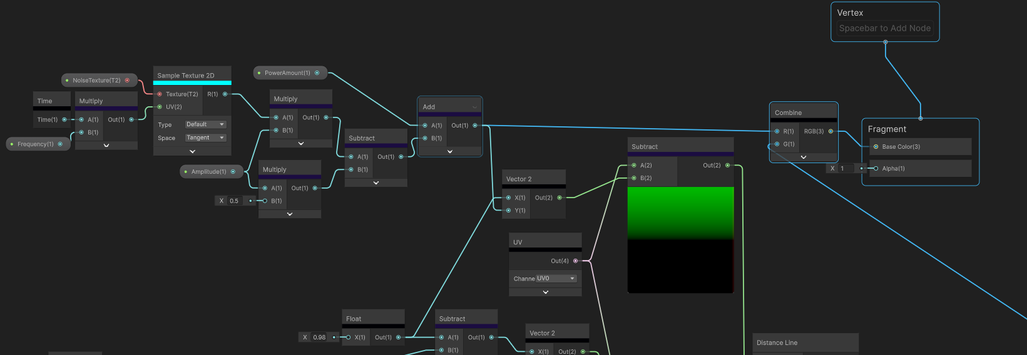Expand the Sample Texture 2D node bottom chevron

click(192, 151)
